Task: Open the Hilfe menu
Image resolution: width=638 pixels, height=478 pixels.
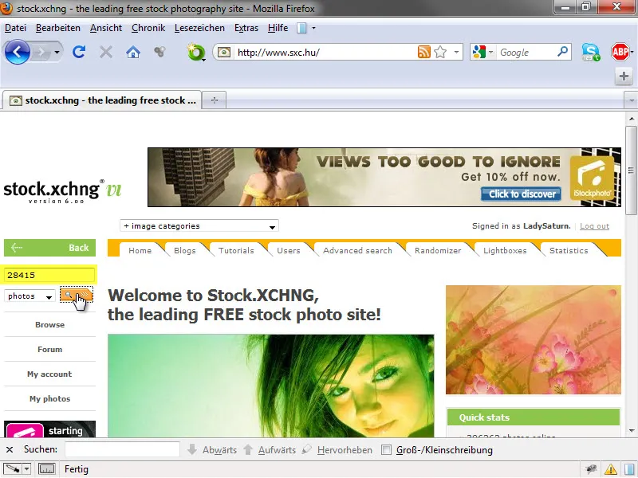Action: 278,28
